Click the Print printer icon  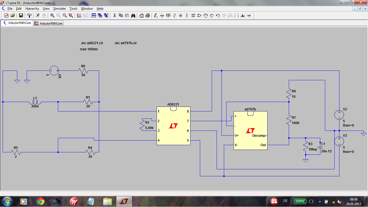pos(148,16)
